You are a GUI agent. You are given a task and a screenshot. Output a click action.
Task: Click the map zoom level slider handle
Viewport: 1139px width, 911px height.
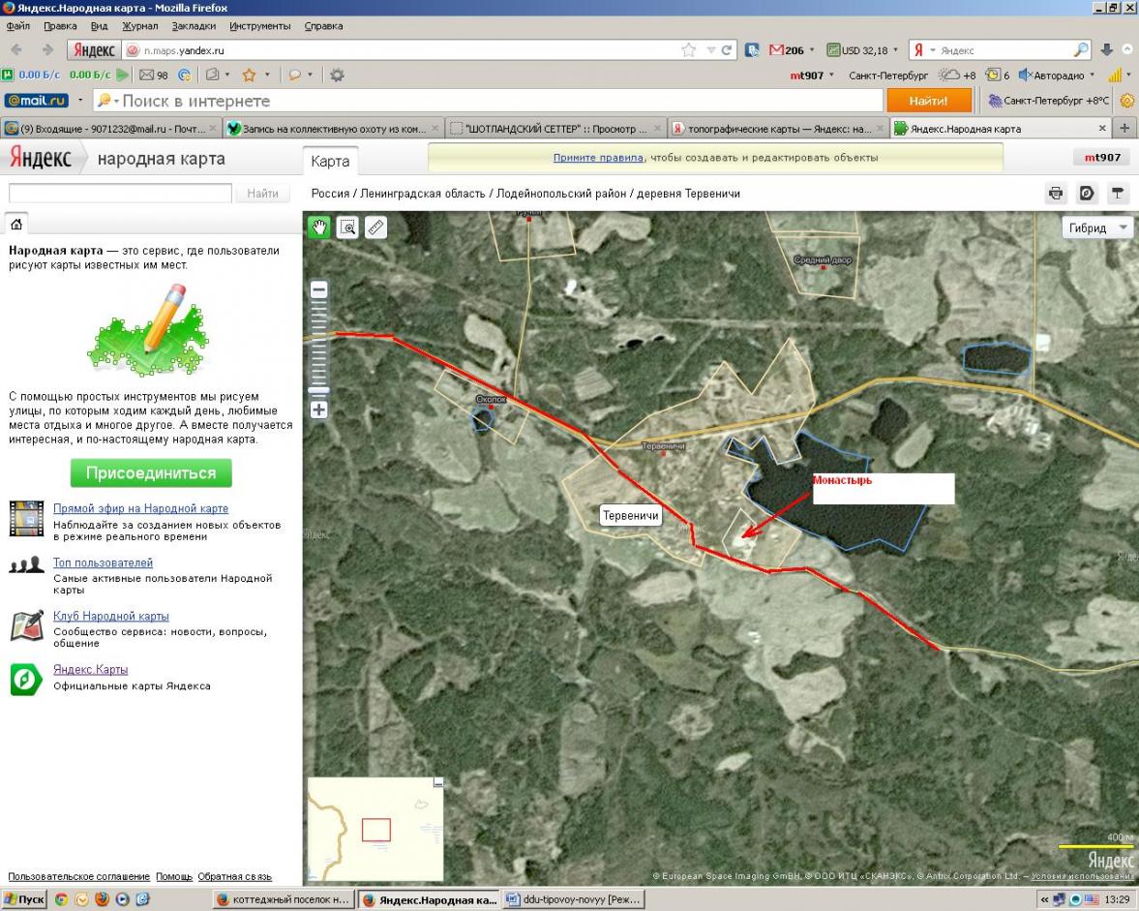point(318,390)
